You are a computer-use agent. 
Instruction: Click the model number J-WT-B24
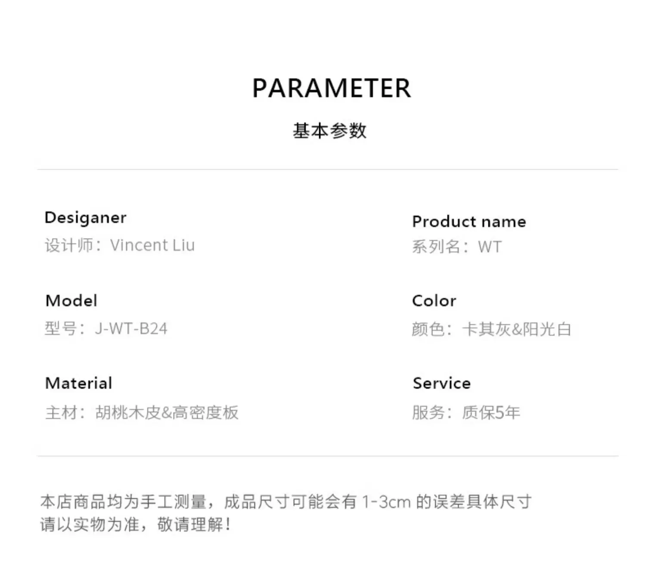tap(131, 328)
